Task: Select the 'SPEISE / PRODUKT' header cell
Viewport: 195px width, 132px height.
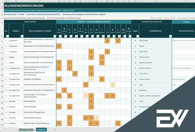Action: click(30, 22)
